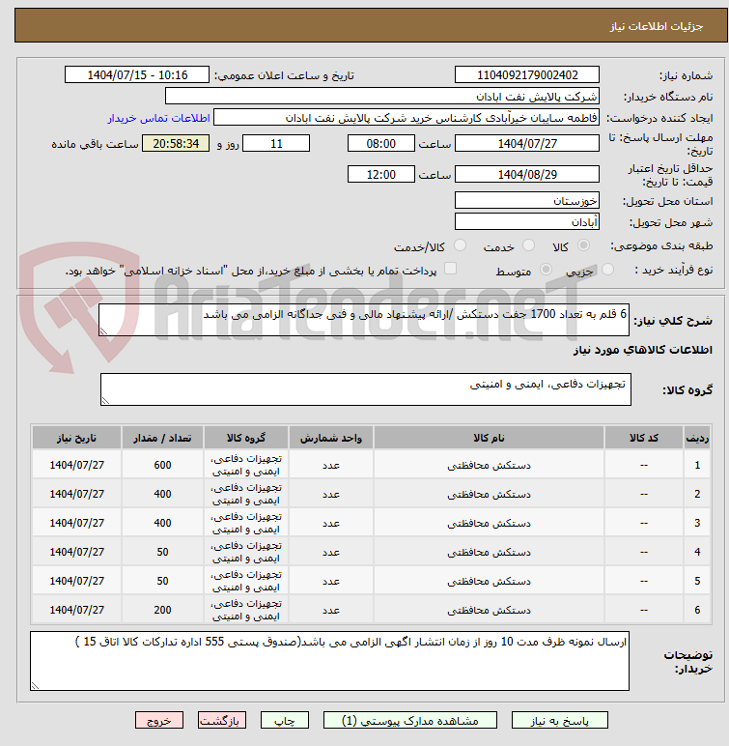Image resolution: width=729 pixels, height=746 pixels.
Task: Click دستکش محافظتی in row 1
Action: point(489,465)
